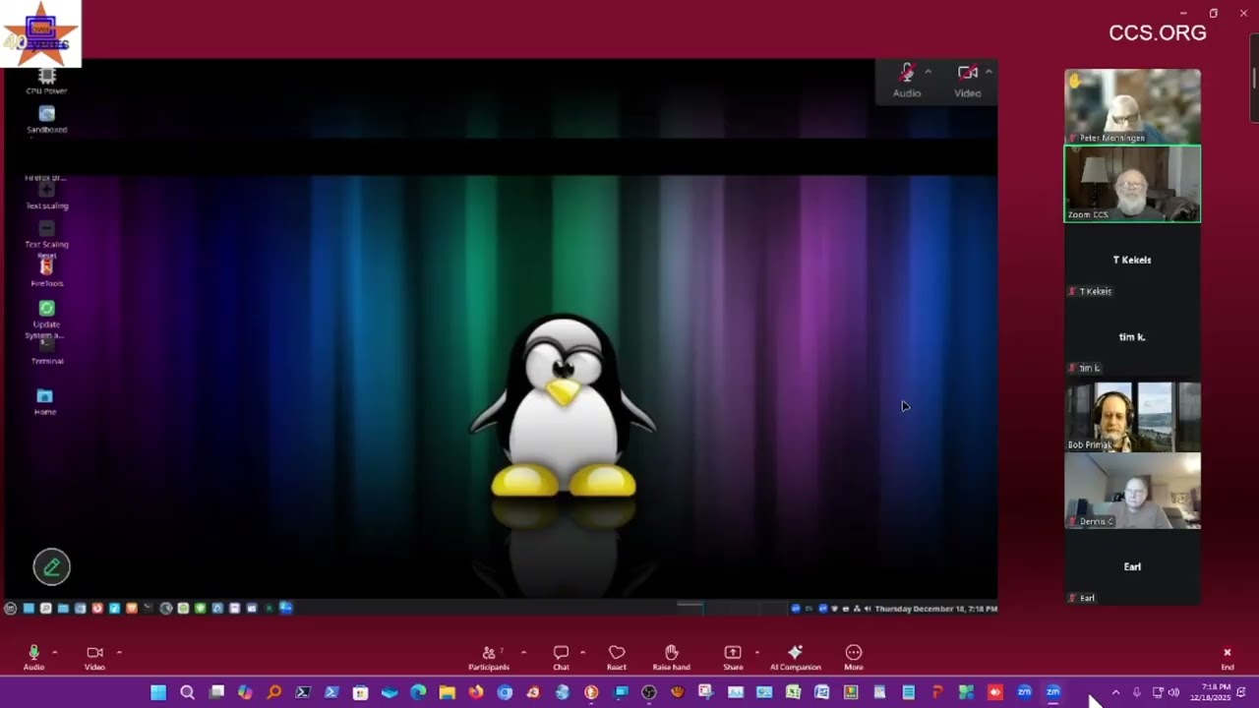This screenshot has width=1259, height=708.
Task: Expand audio options arrow beside bottom Audio button
Action: point(55,652)
